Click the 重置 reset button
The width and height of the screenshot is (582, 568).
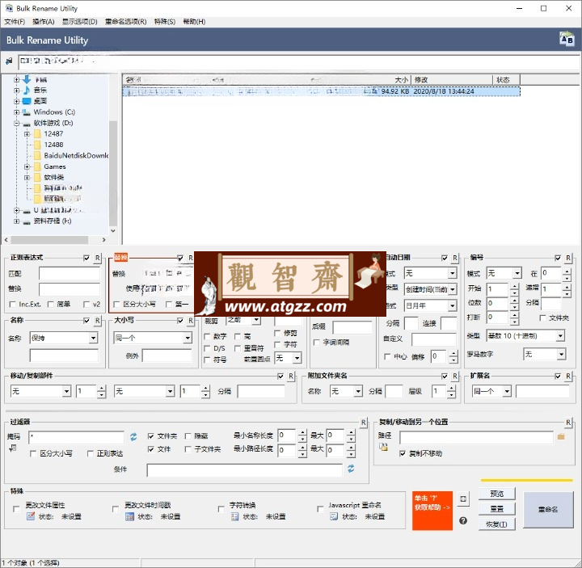click(496, 509)
